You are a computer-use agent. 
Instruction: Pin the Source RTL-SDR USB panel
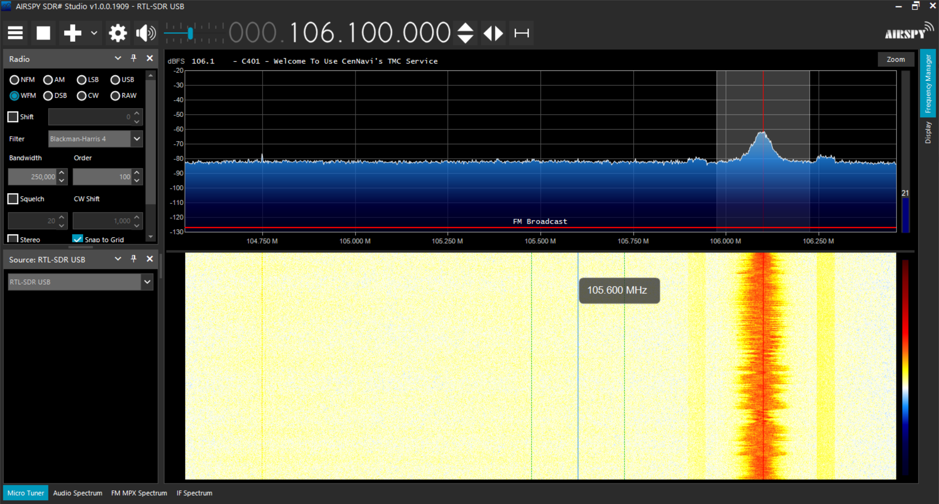(134, 259)
